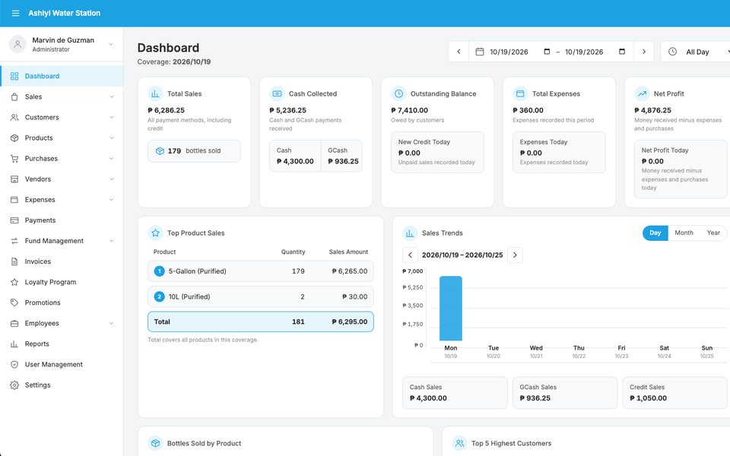Advance Sales Trends to next week
This screenshot has height=456, width=730.
(515, 255)
